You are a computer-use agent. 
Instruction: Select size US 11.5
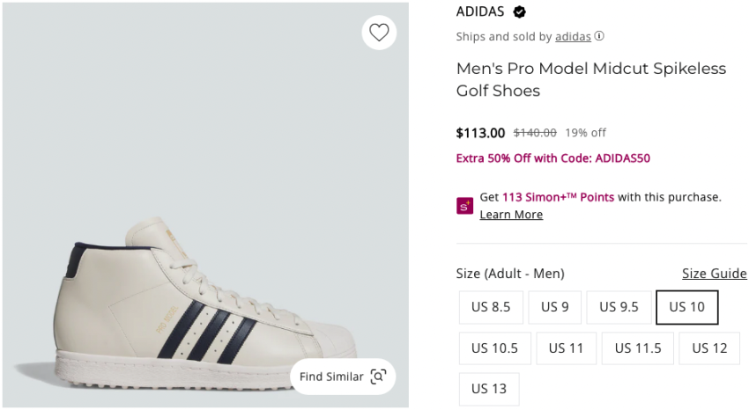[638, 348]
